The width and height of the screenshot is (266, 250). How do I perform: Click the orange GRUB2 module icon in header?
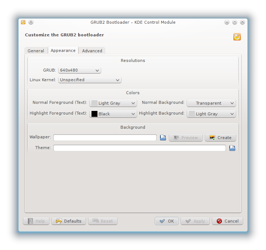[x=237, y=37]
